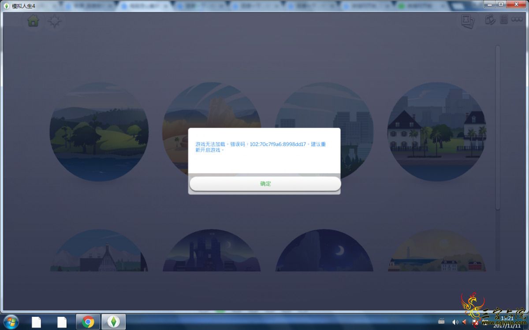This screenshot has width=529, height=330.
Task: Select the sunny coastal town world
Action: tap(437, 250)
